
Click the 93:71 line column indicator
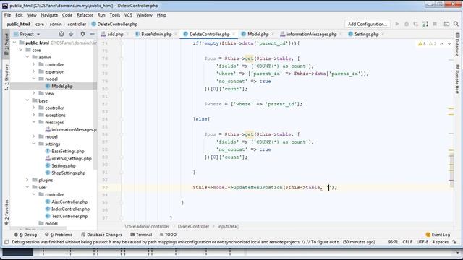[x=393, y=242]
